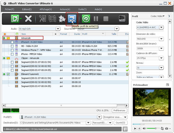Click the orange check-all icon in list header

5,34
